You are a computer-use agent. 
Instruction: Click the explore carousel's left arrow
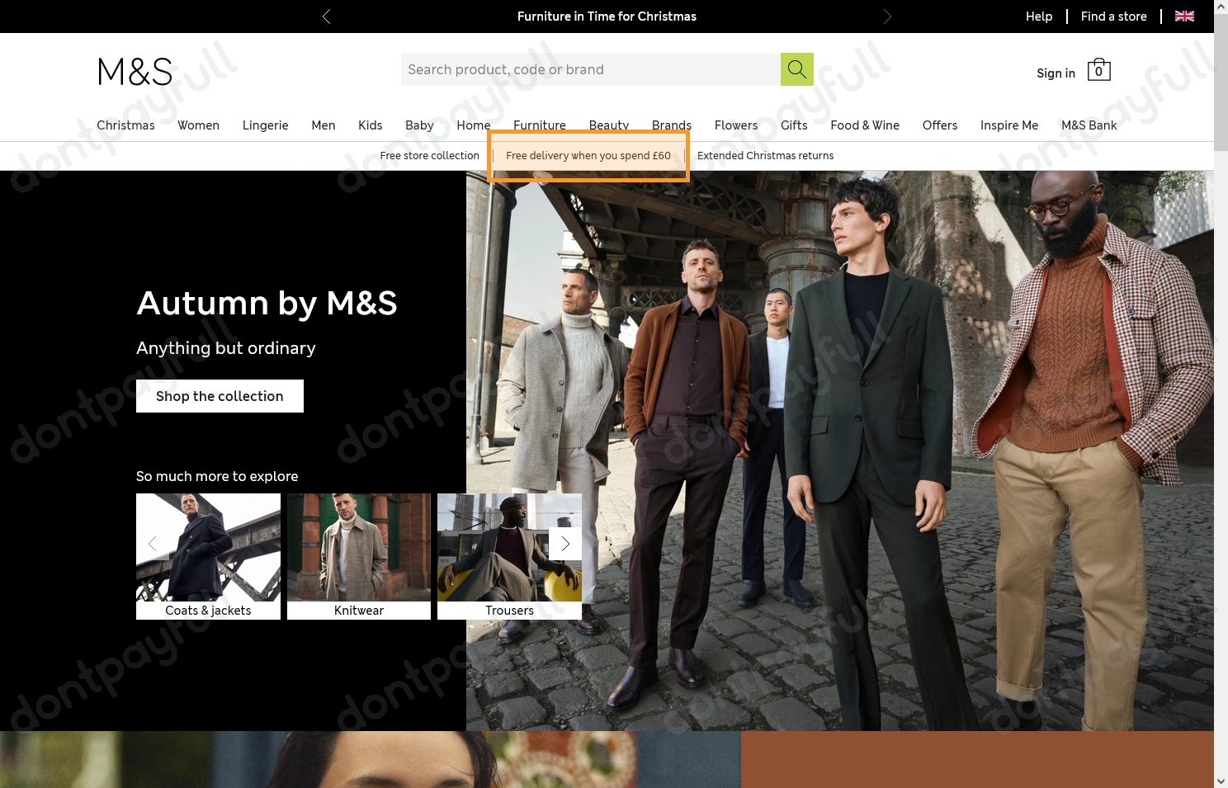pyautogui.click(x=153, y=544)
